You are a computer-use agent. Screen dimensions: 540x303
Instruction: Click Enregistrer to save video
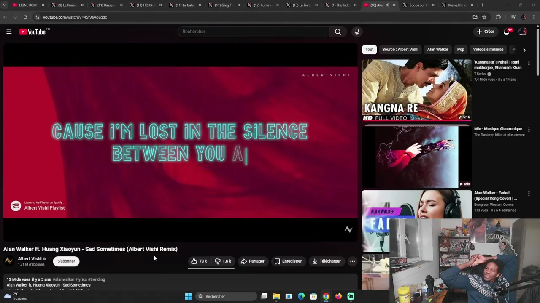coord(288,261)
